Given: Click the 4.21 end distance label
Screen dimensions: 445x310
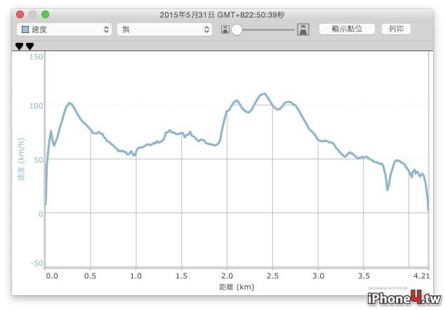Looking at the screenshot, I should point(421,276).
